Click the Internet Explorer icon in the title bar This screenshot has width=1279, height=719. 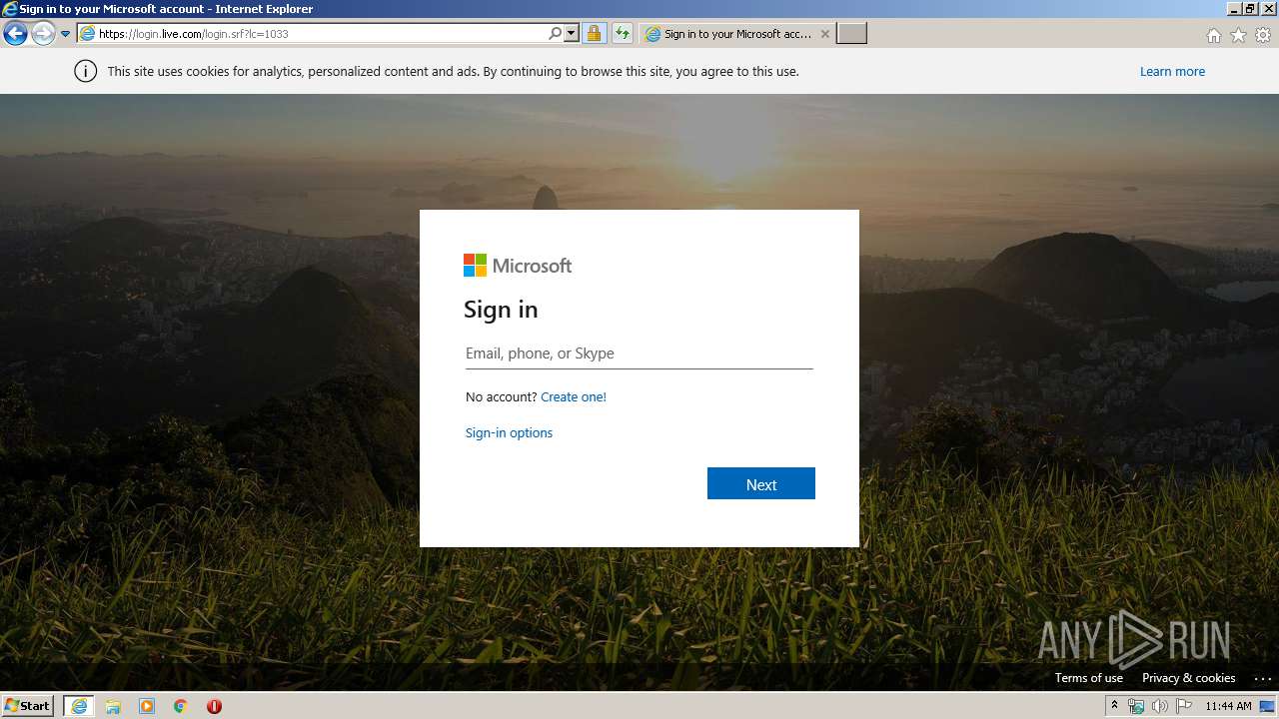10,9
